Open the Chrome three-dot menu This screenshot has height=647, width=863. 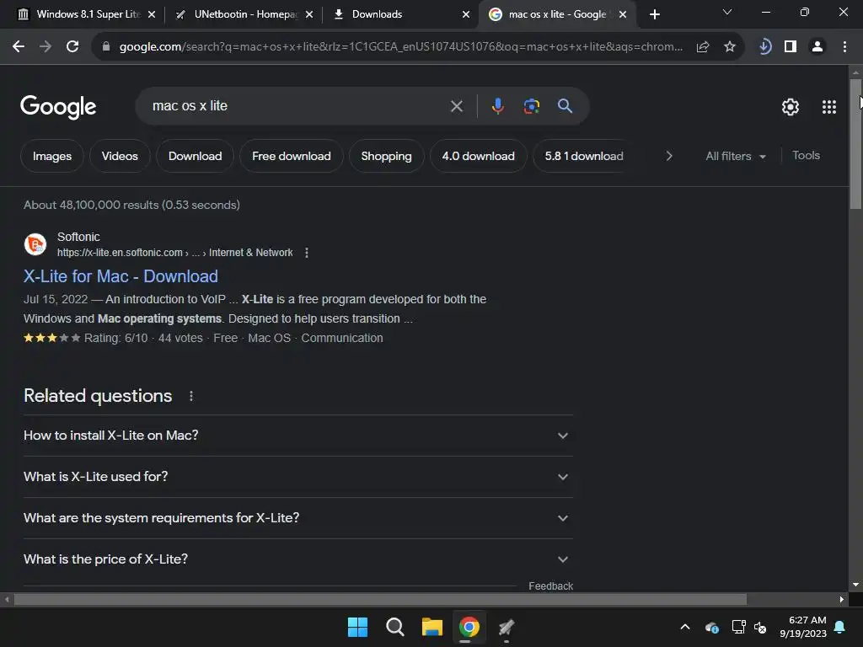point(844,47)
